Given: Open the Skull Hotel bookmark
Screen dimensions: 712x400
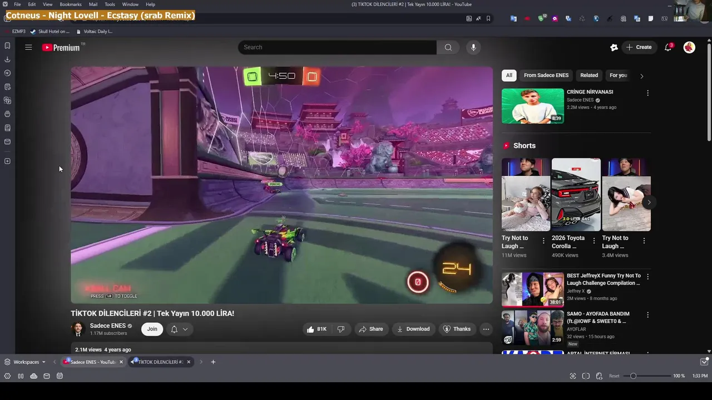Looking at the screenshot, I should [50, 32].
